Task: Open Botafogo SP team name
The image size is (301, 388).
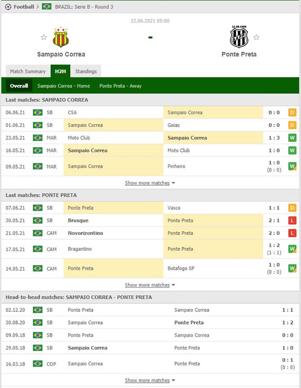Action: coord(181,268)
